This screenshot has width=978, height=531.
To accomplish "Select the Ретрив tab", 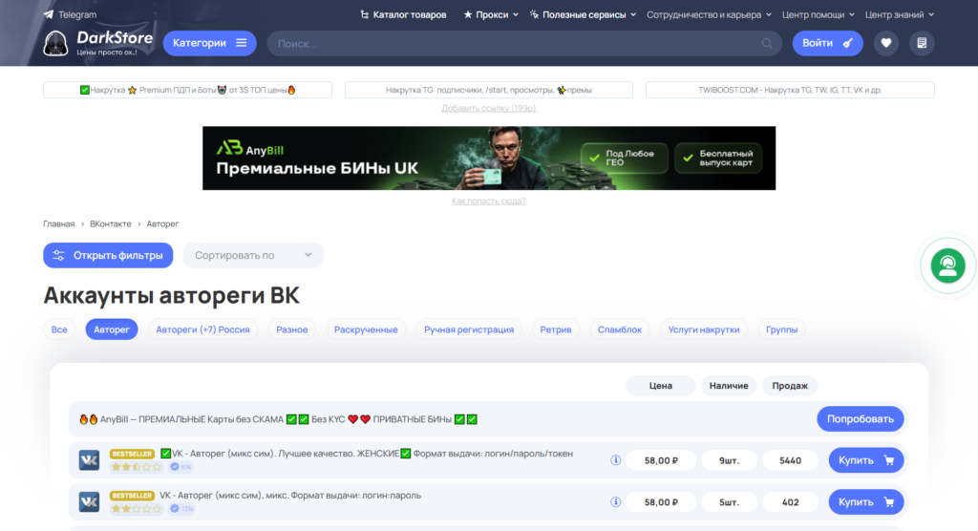I will click(556, 329).
